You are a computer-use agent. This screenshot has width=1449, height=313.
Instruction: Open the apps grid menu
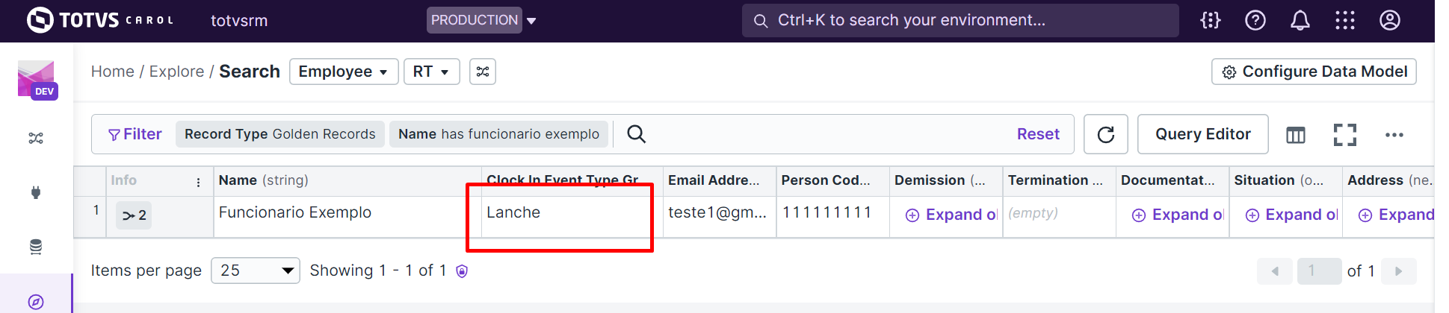[1345, 21]
